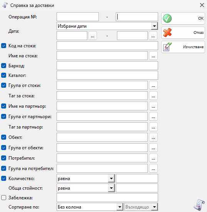
Task: Open the Обща стойност равна dropdown
Action: tap(111, 188)
